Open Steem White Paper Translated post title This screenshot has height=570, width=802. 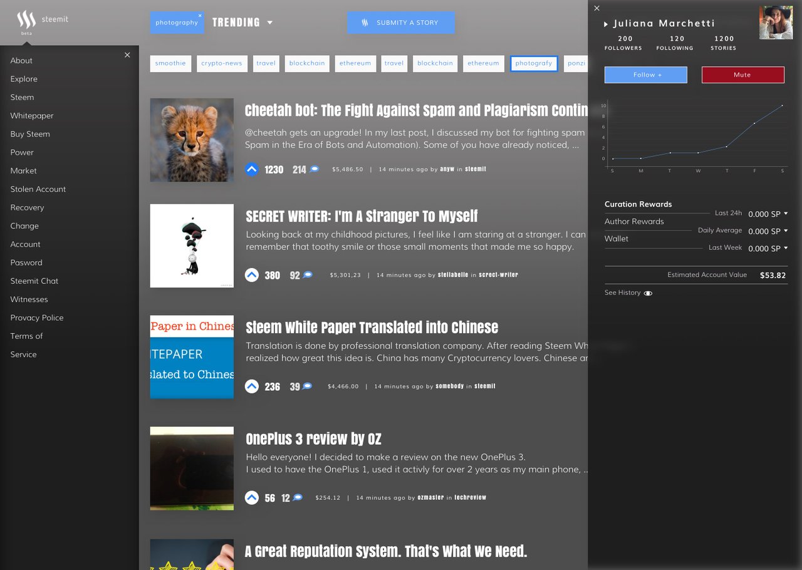[372, 328]
